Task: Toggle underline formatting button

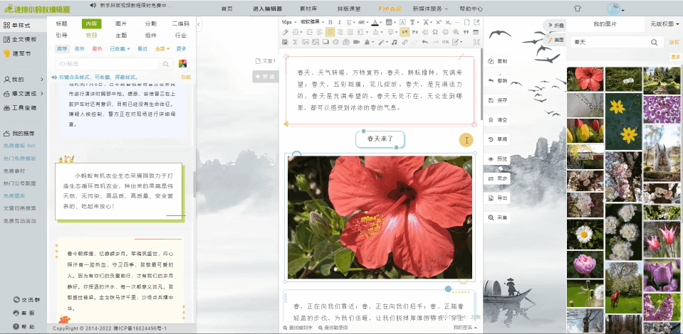Action: pyautogui.click(x=349, y=22)
